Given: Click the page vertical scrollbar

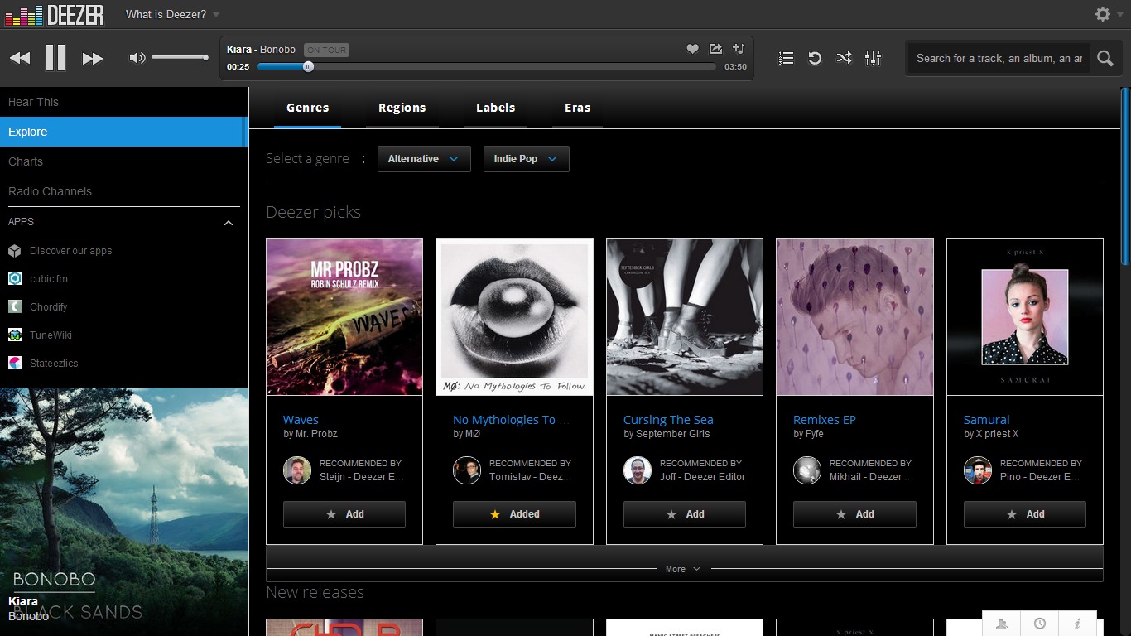Looking at the screenshot, I should pyautogui.click(x=1126, y=176).
